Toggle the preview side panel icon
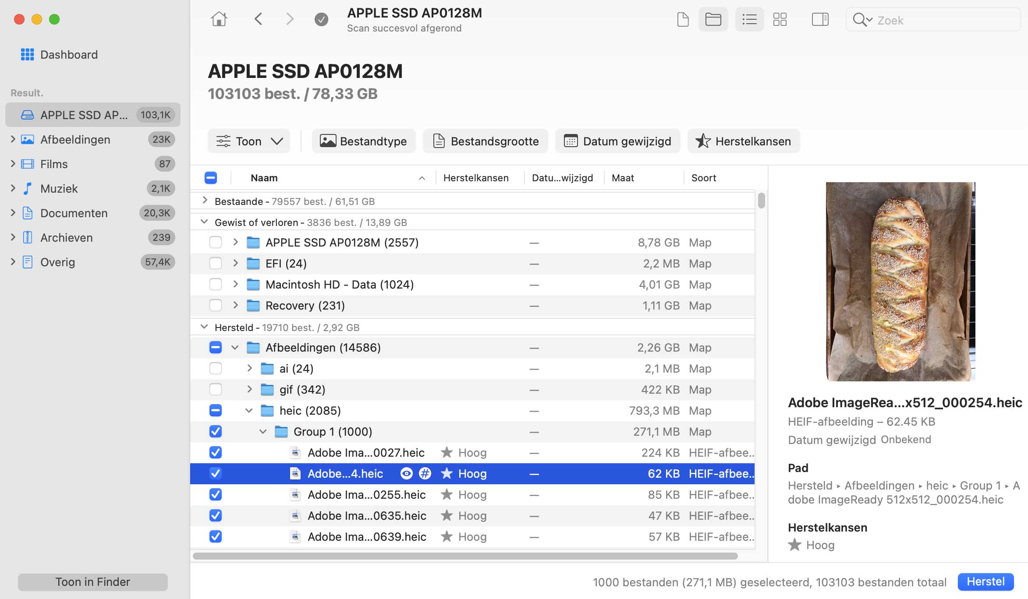The height and width of the screenshot is (599, 1028). (820, 19)
